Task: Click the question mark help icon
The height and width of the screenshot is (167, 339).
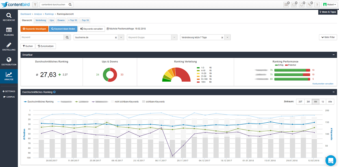Action: (317, 5)
